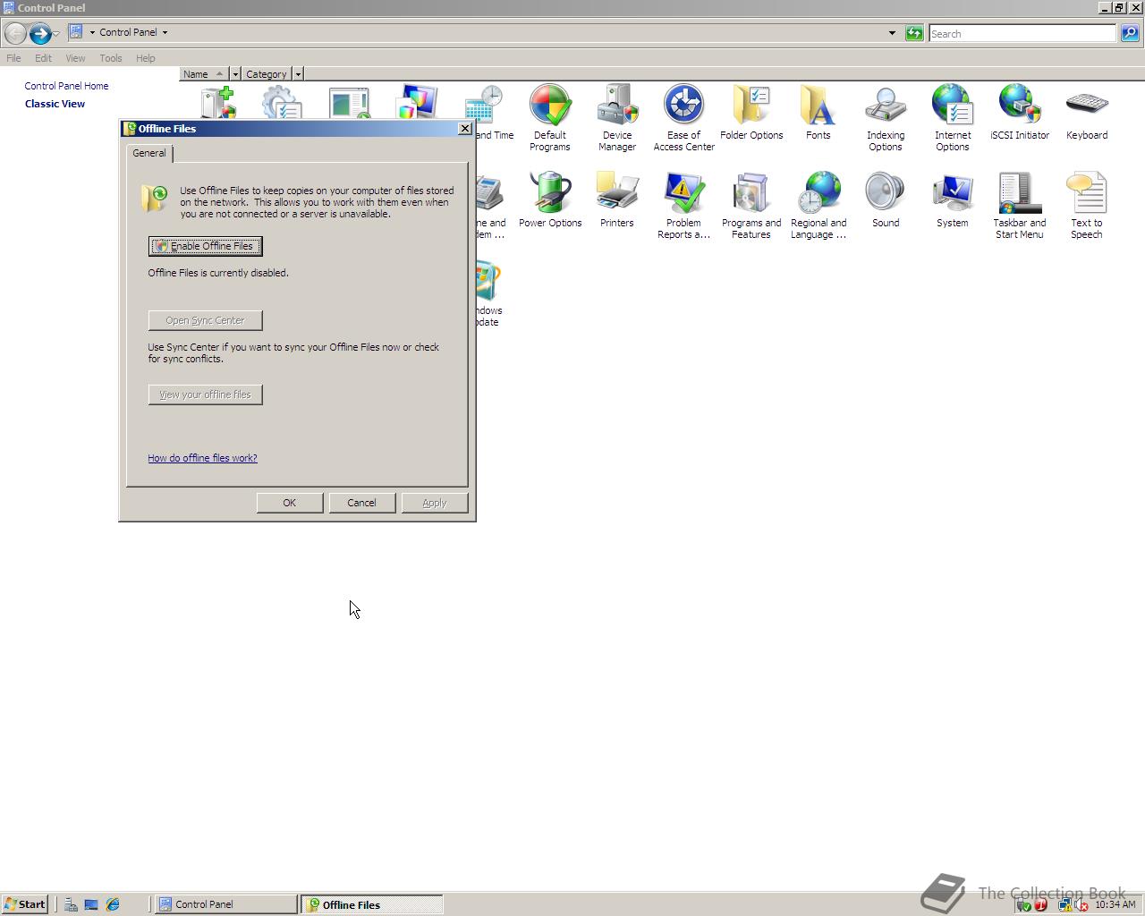
Task: Click Classic View link
Action: pos(55,104)
